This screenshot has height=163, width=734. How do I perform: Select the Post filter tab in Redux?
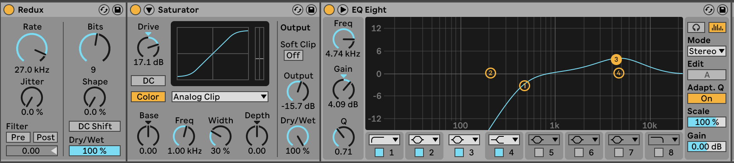[x=45, y=137]
